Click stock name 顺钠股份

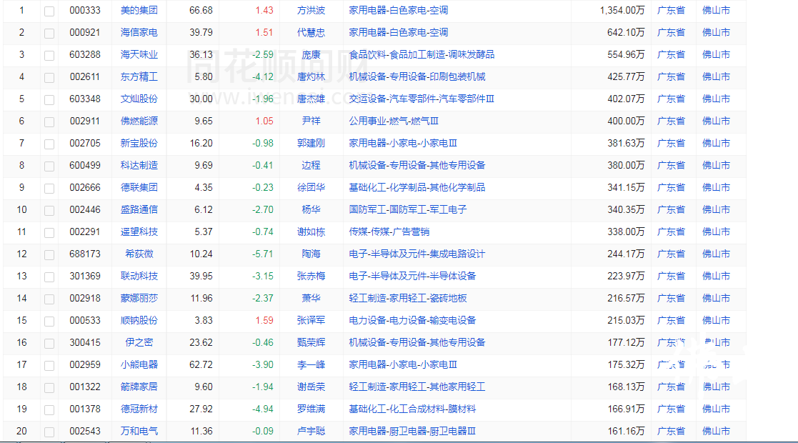tap(139, 320)
